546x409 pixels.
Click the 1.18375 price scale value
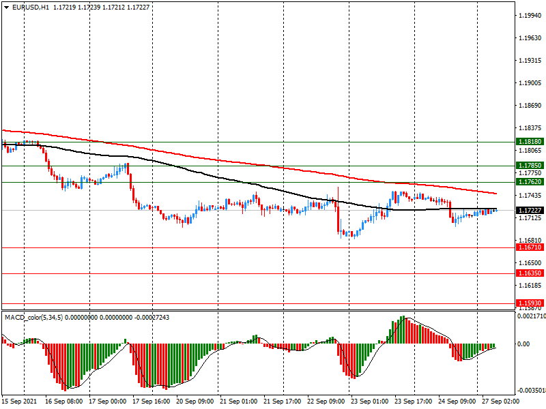pos(530,128)
